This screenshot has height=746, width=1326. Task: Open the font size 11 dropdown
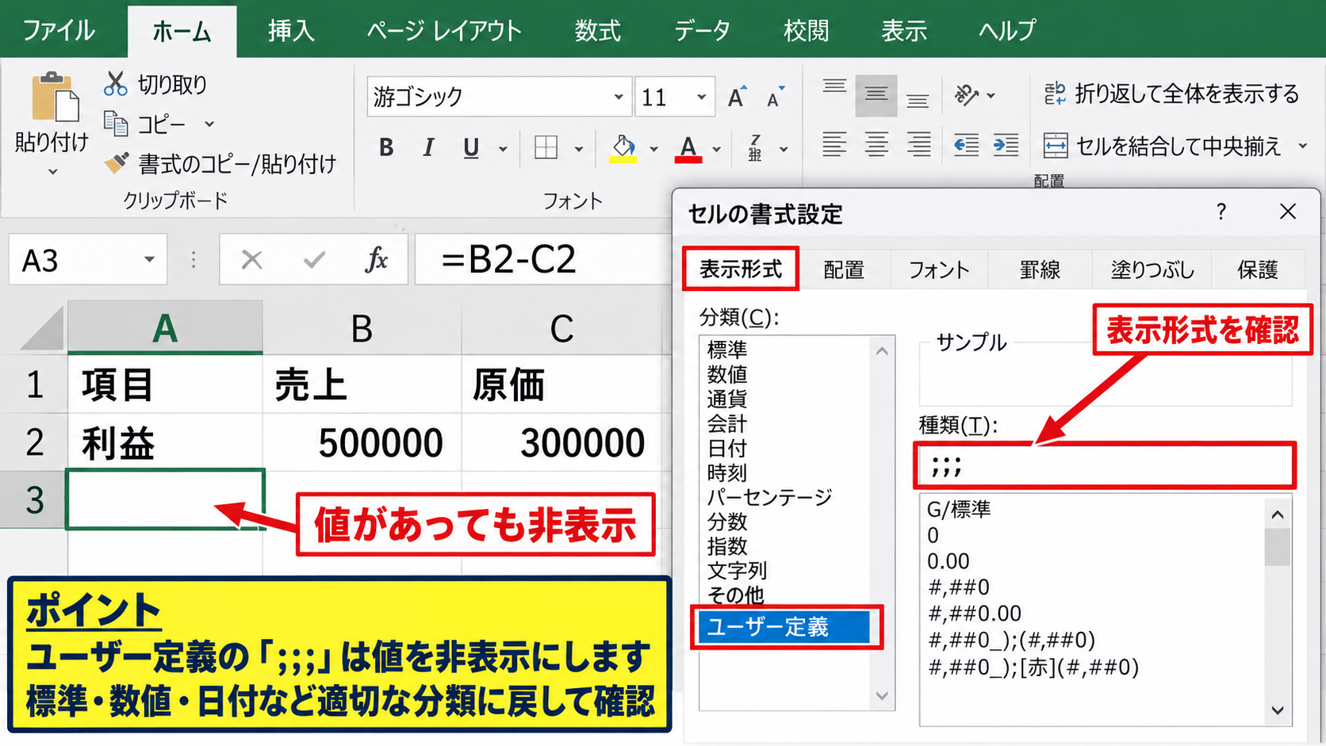[x=701, y=97]
